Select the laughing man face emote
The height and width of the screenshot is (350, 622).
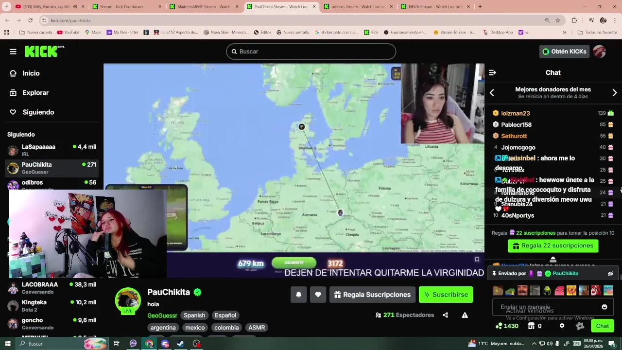(x=522, y=291)
